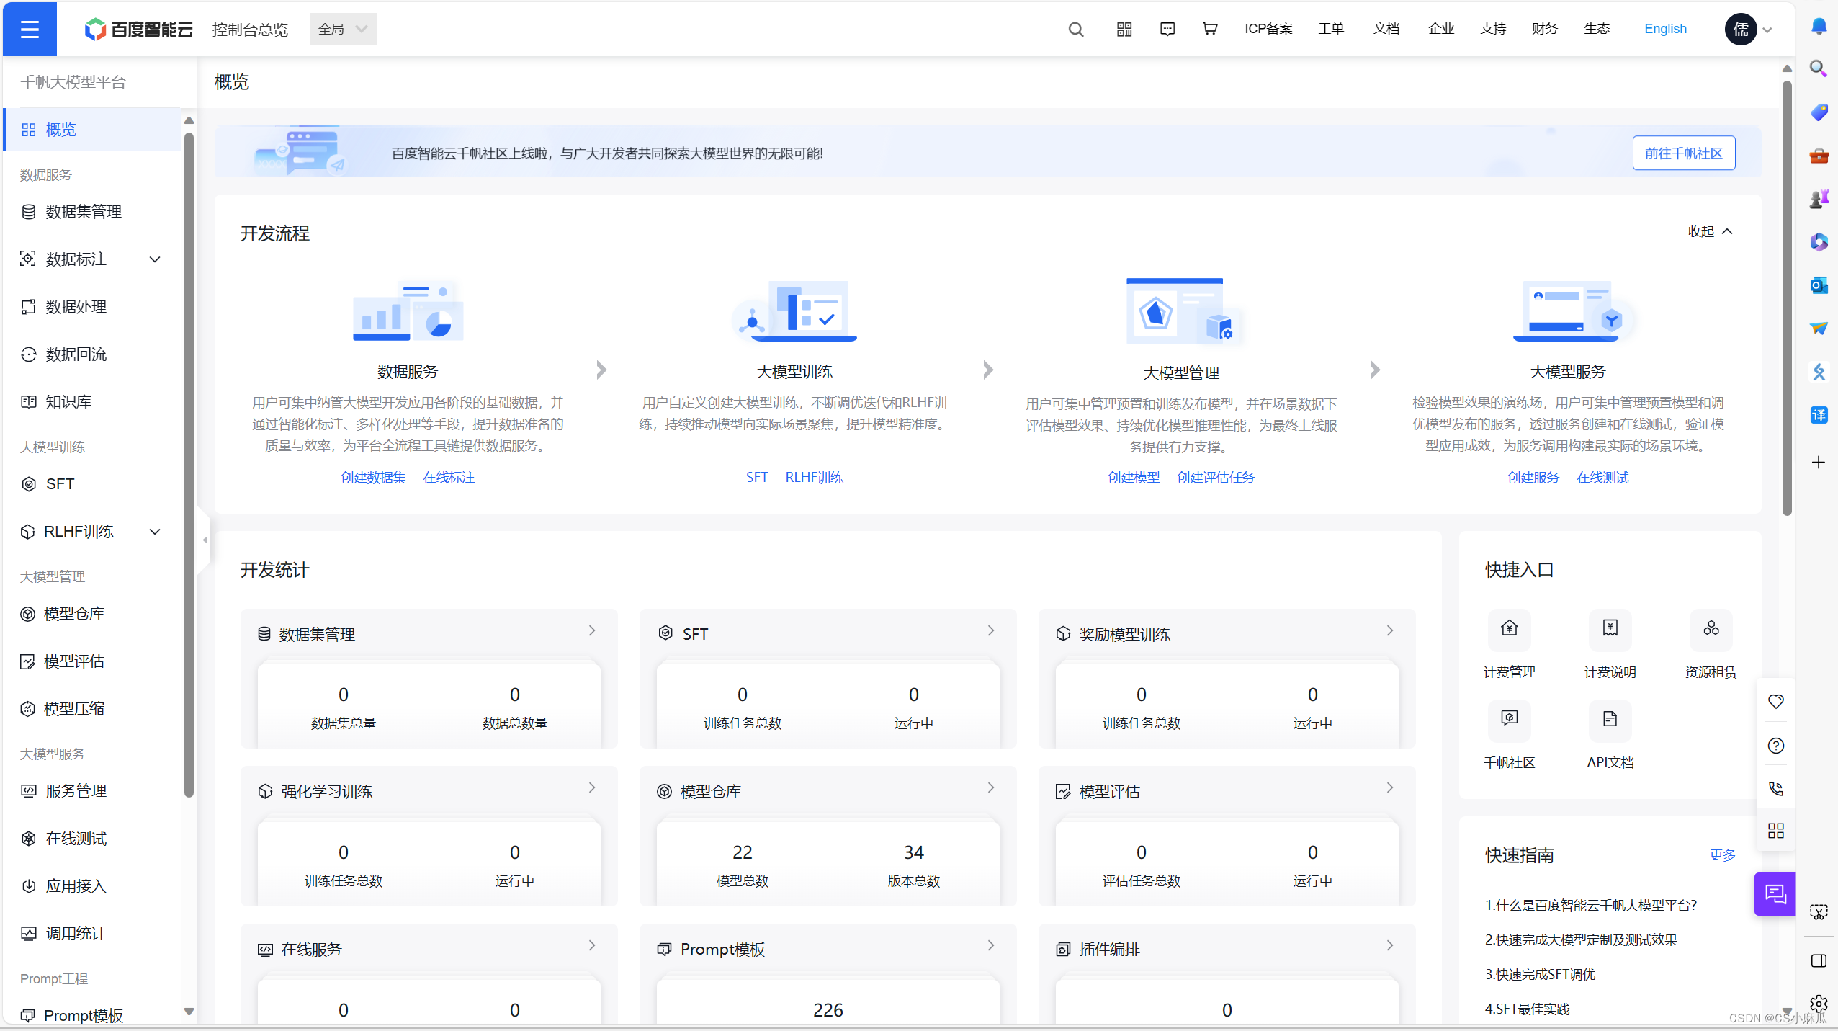Click the 创建数据集 link
1838x1031 pixels.
point(373,477)
